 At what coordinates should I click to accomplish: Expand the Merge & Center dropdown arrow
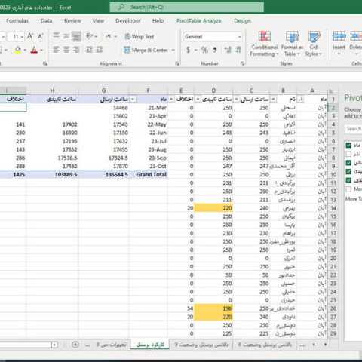pos(173,50)
